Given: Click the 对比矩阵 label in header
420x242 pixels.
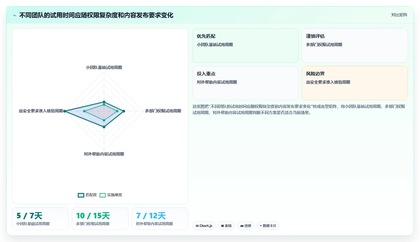Looking at the screenshot, I should coord(399,15).
